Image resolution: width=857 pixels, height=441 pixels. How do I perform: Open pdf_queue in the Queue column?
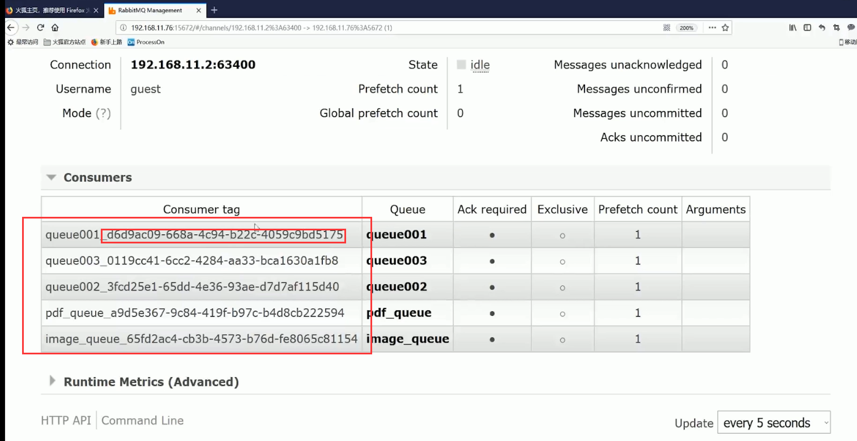pos(399,313)
